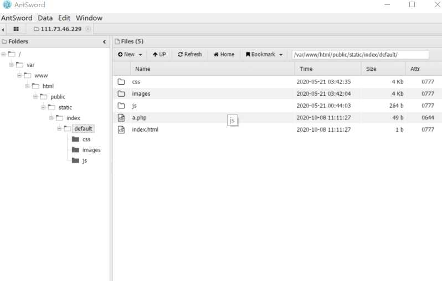442x281 pixels.
Task: Click the 264 b size cell
Action: pos(397,106)
